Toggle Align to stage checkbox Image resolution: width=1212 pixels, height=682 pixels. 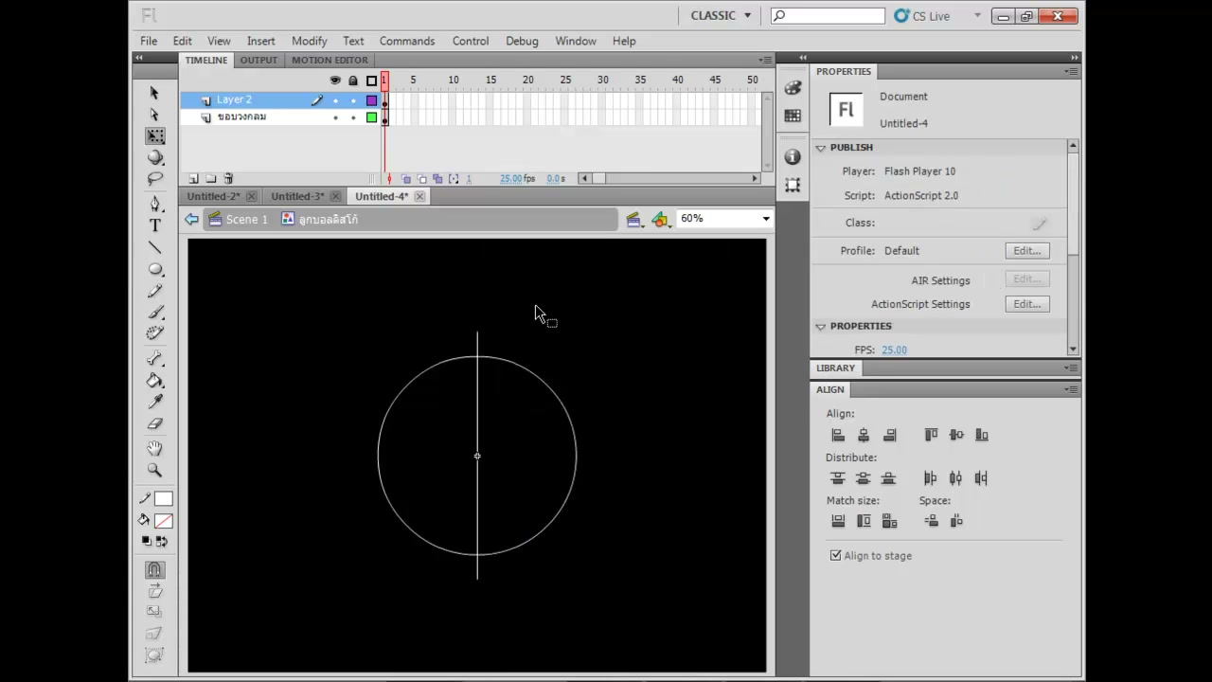836,556
